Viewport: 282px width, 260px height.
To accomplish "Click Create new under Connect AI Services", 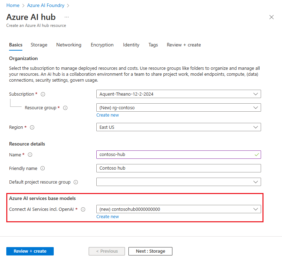I will [107, 217].
